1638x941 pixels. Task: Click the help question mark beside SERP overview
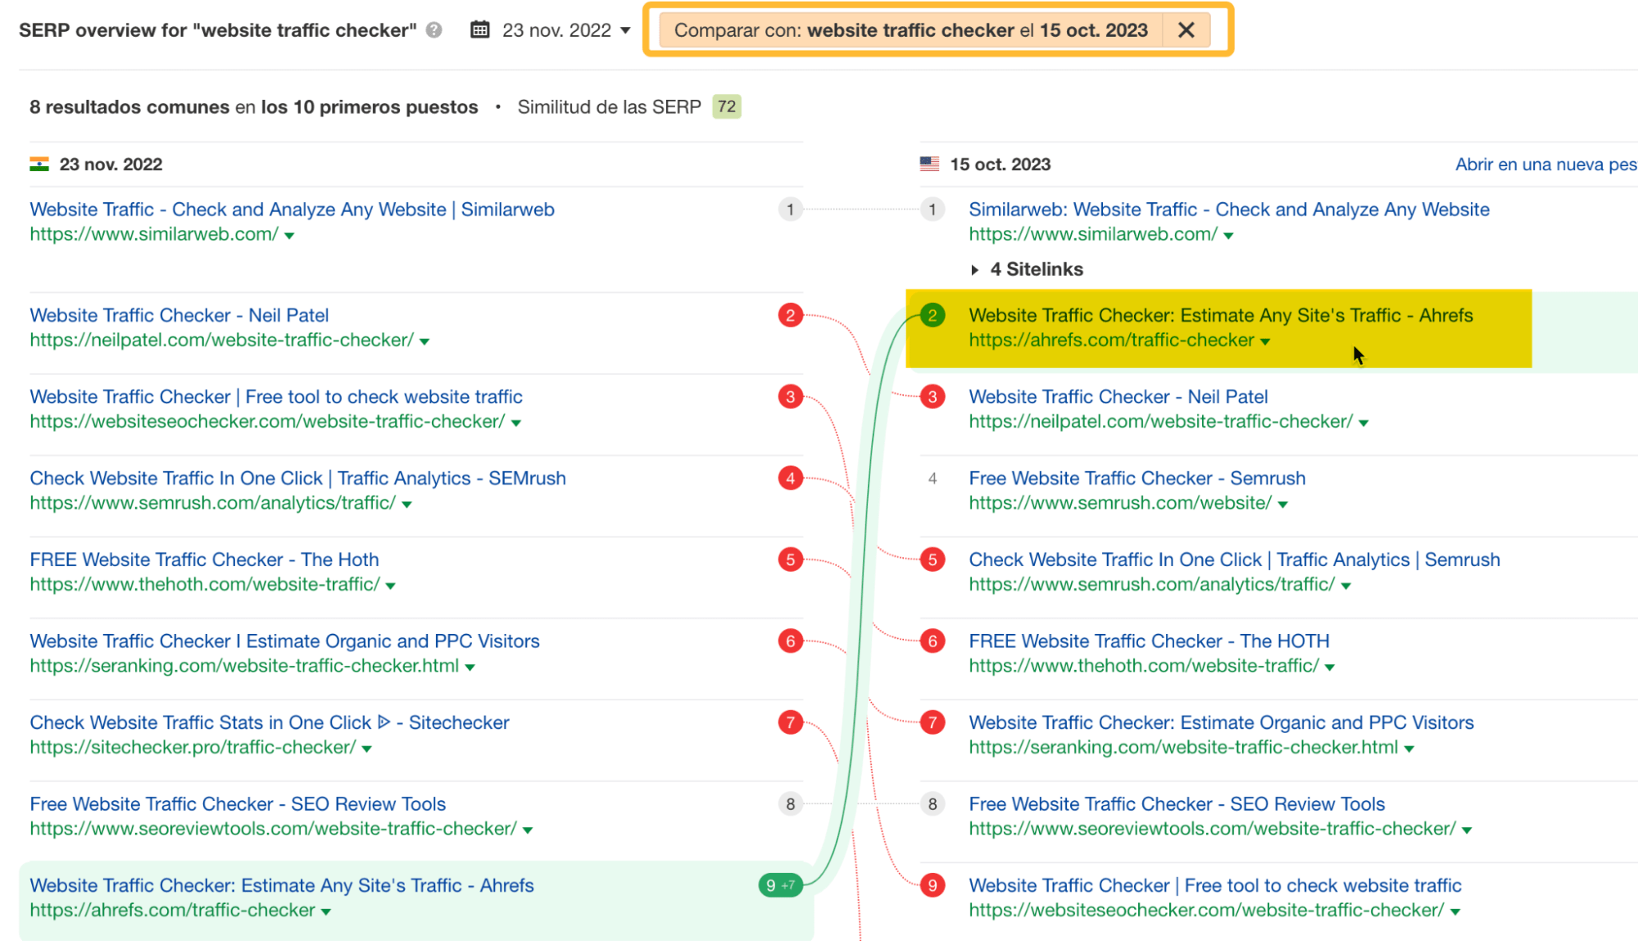433,30
